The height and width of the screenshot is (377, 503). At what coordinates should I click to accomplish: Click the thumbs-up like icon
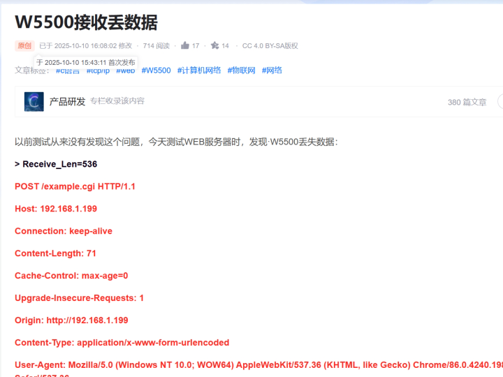click(185, 45)
